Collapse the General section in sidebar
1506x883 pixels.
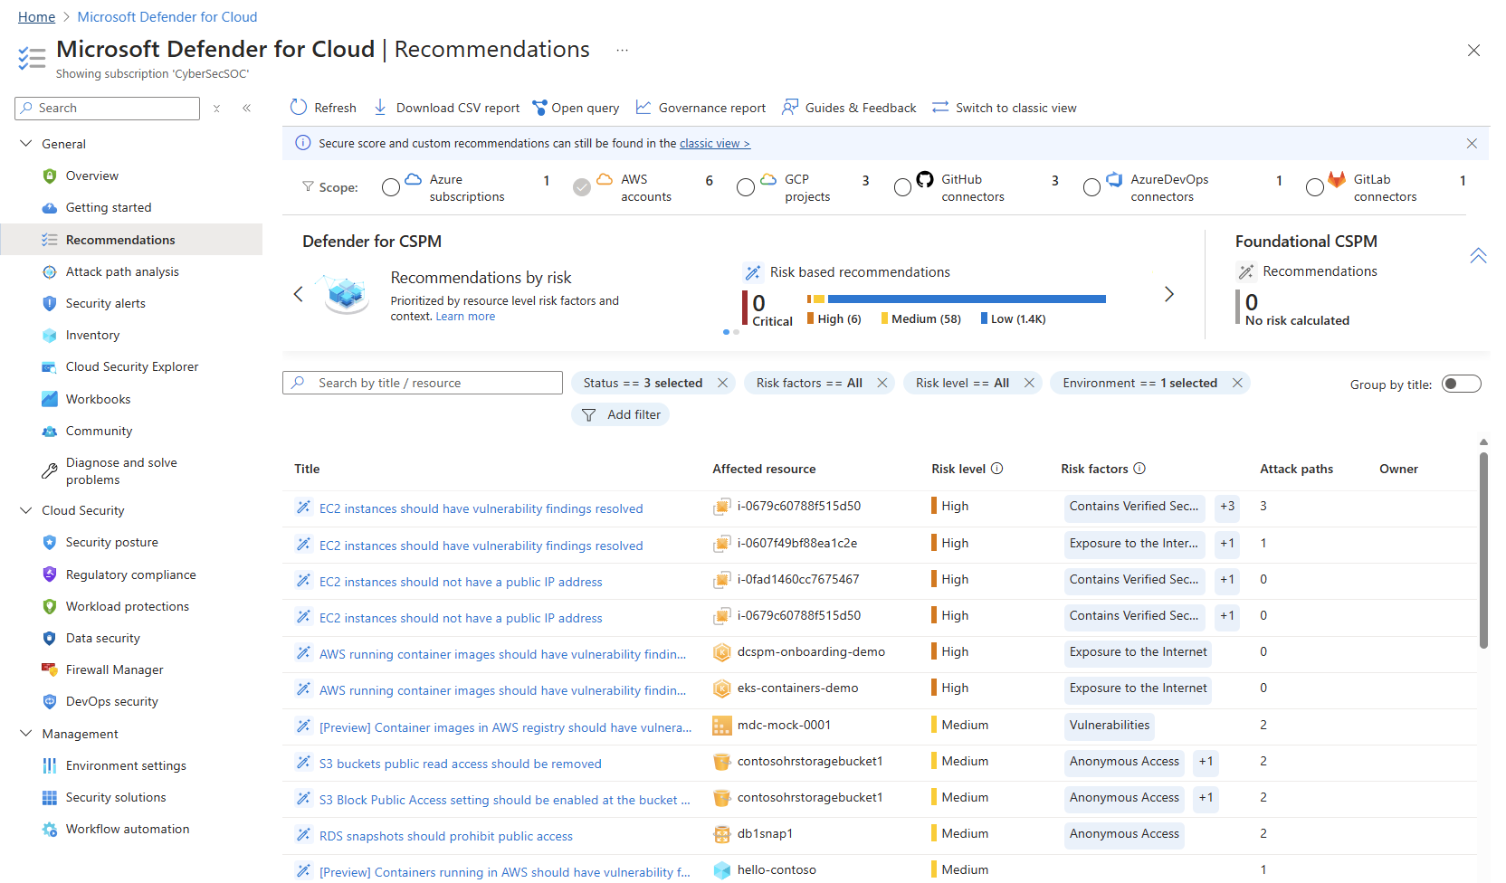(26, 143)
